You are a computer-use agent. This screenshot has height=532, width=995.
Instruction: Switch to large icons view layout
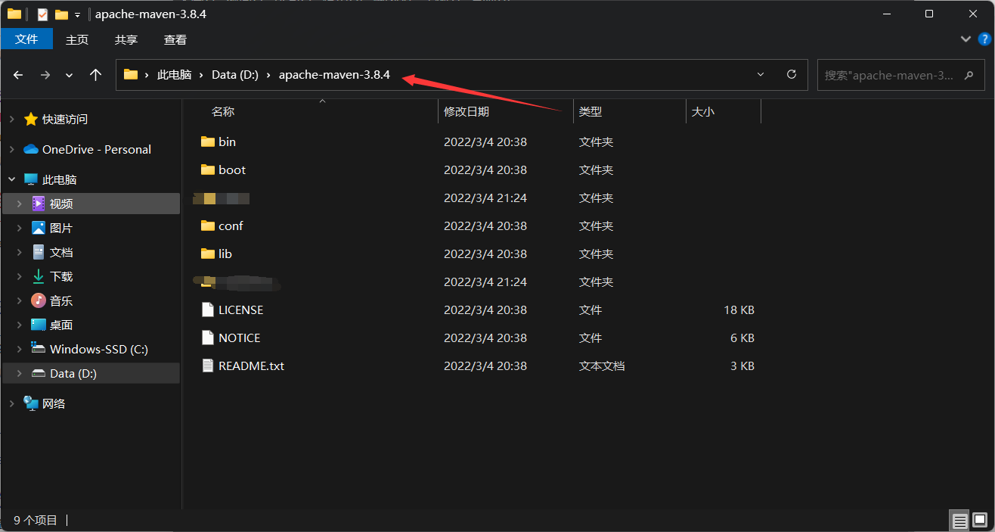(980, 521)
